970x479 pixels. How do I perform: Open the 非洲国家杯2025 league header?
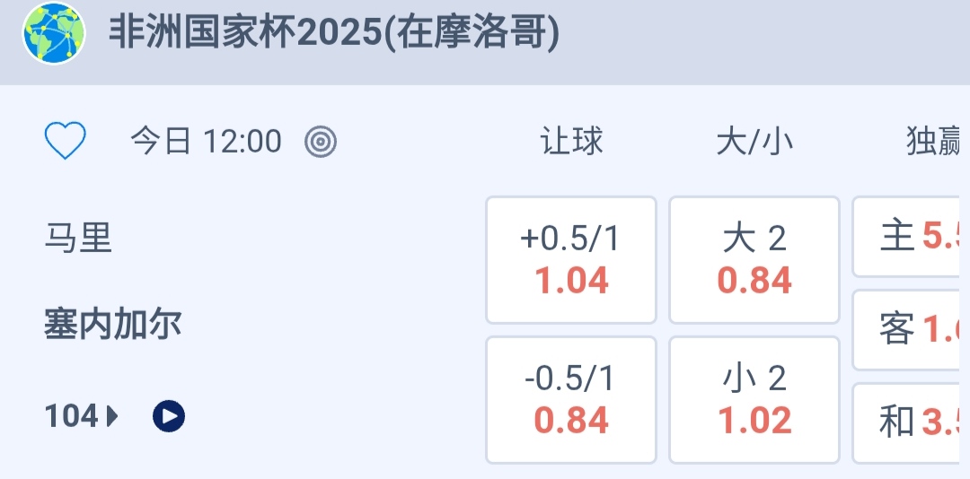[x=334, y=34]
